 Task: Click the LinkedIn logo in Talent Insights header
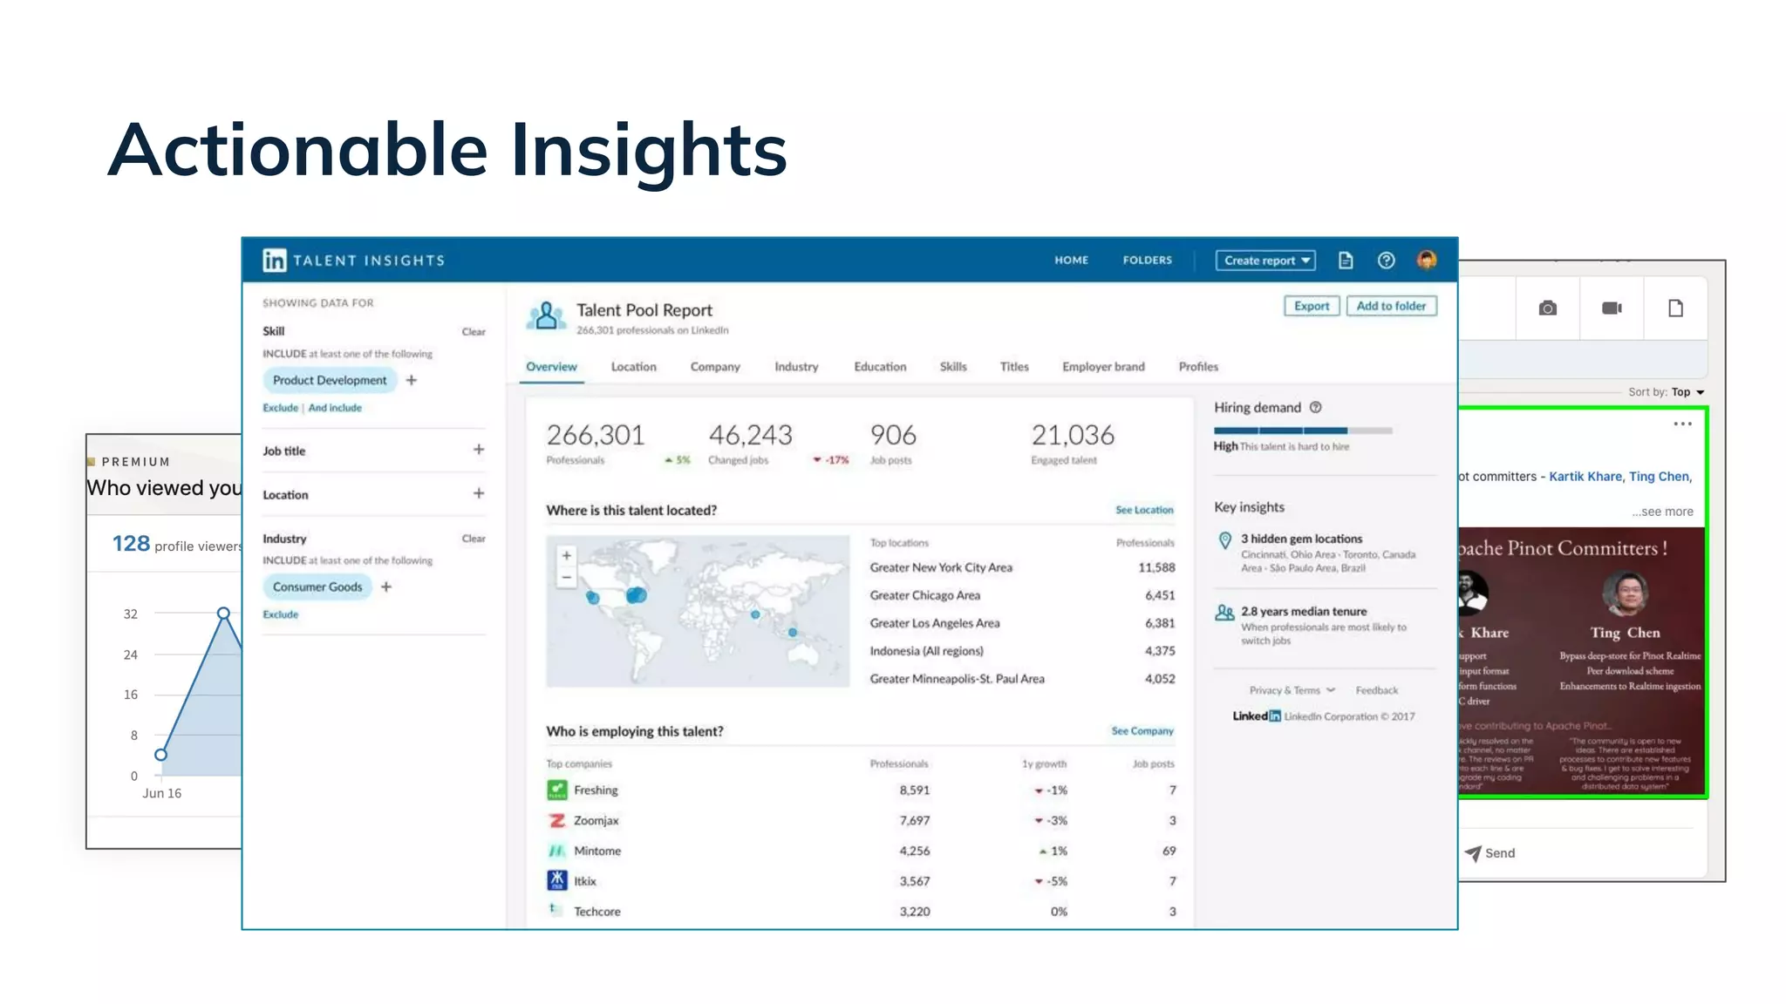tap(274, 260)
